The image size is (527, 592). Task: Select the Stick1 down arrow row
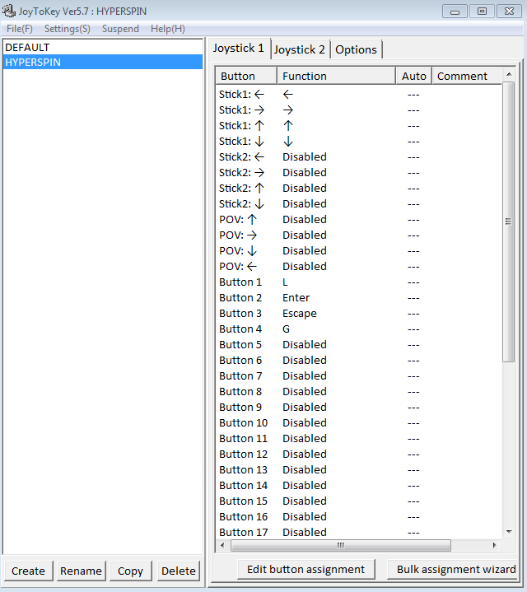click(x=359, y=141)
